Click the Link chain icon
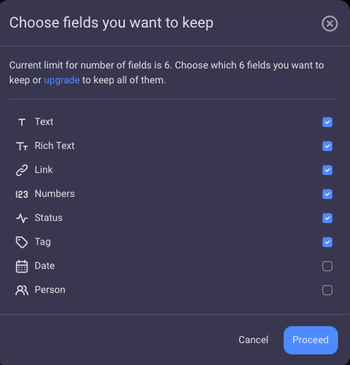 (x=22, y=170)
